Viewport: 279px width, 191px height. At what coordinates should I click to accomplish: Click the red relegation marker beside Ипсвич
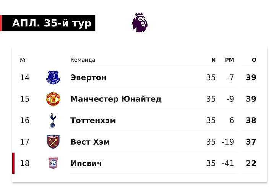(x=13, y=163)
